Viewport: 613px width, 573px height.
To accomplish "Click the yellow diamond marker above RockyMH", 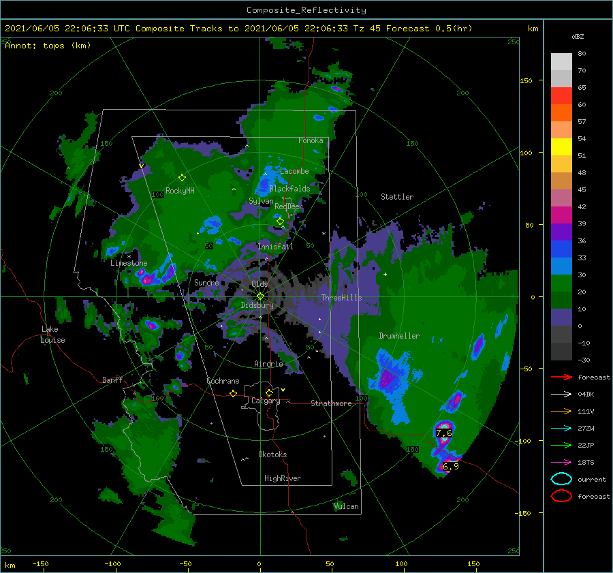I will (182, 178).
